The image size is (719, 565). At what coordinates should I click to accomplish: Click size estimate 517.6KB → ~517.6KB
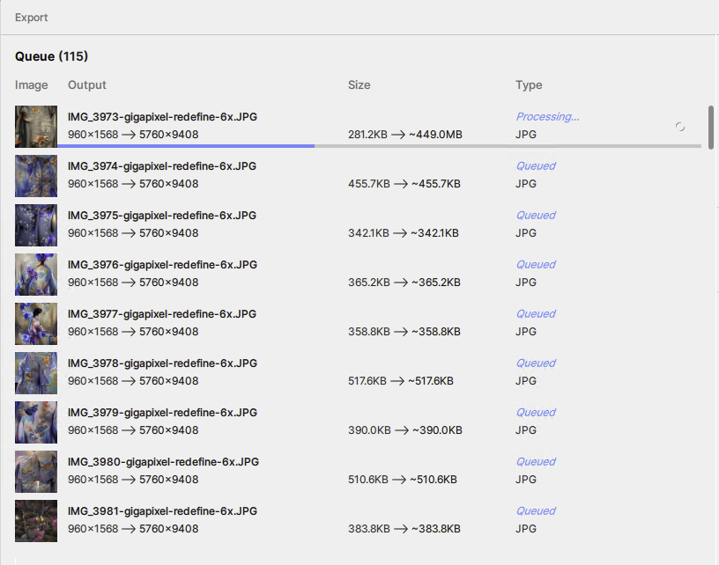pos(400,381)
